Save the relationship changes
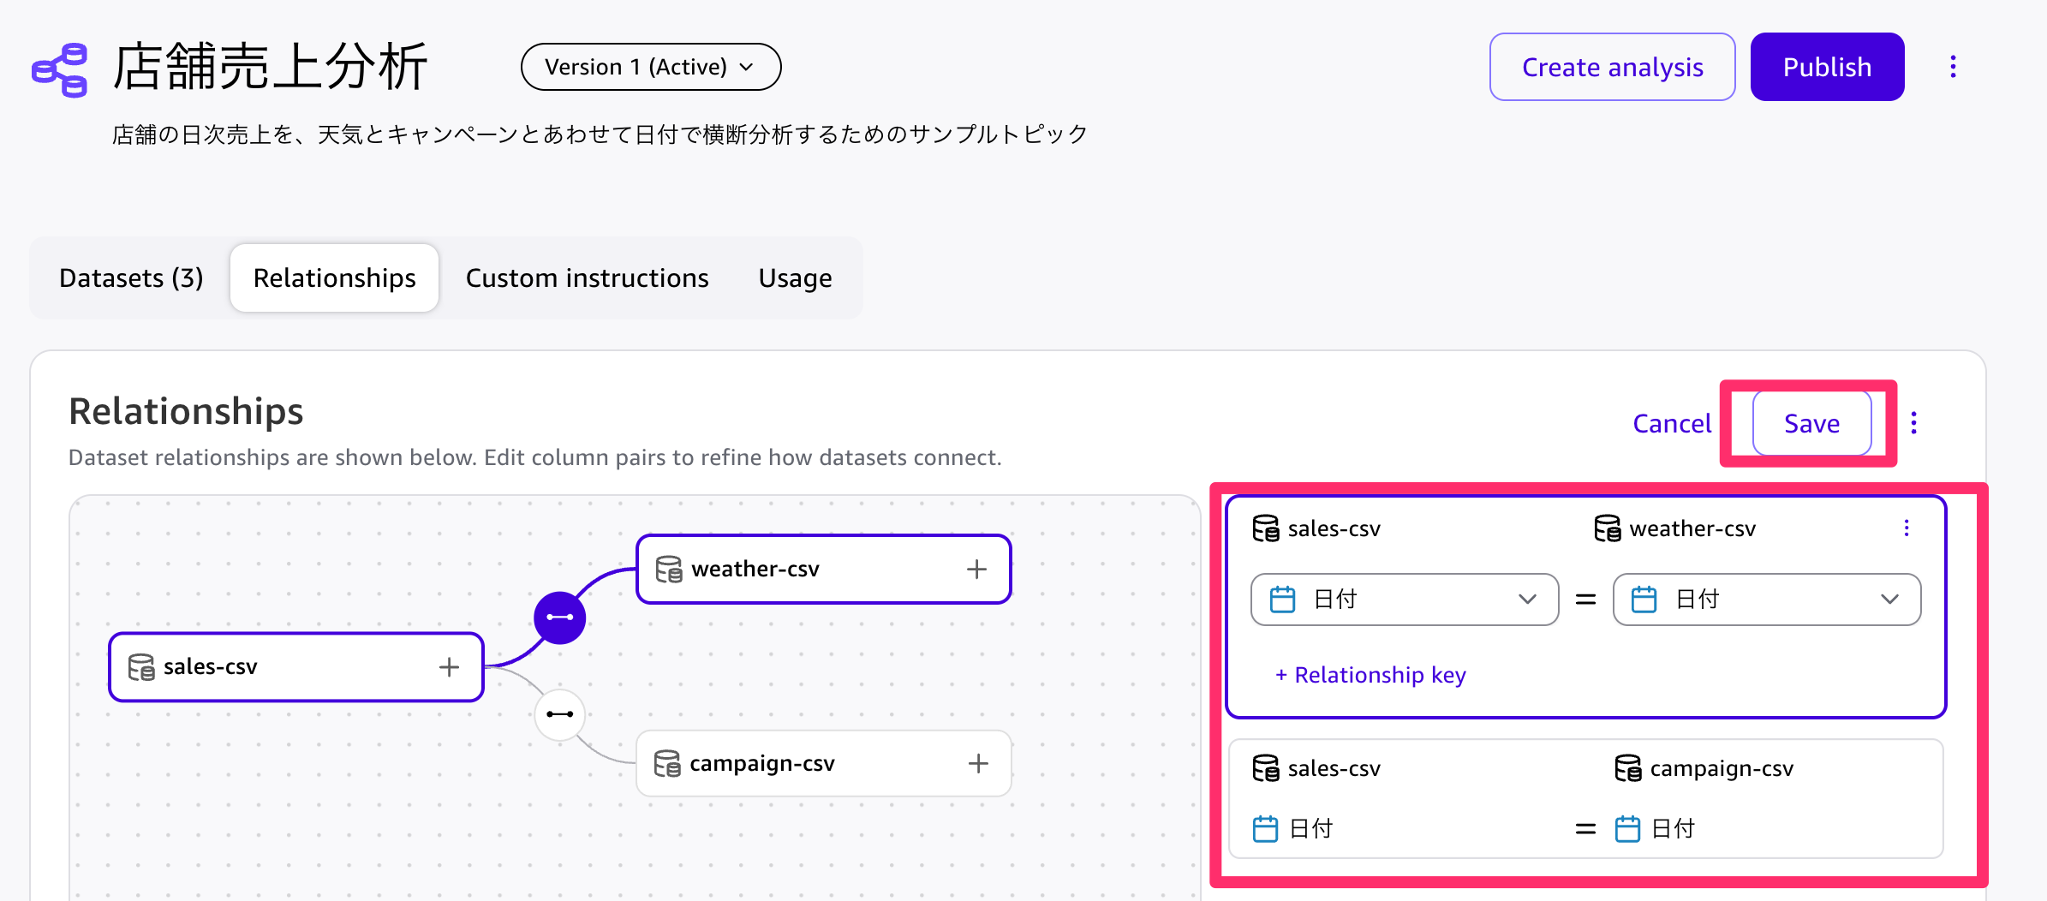The height and width of the screenshot is (901, 2047). (1812, 424)
